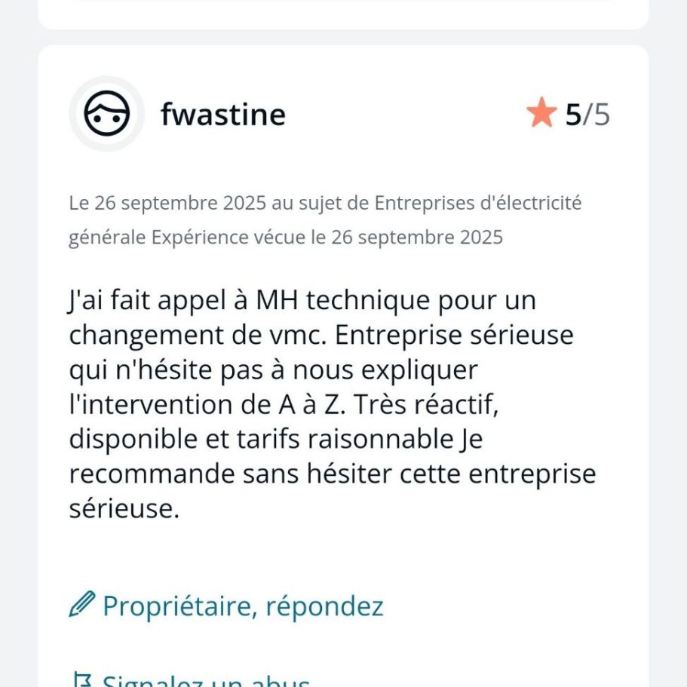Click the 'Expérience vécue le 26 septembre 2025' text
Image resolution: width=687 pixels, height=687 pixels.
(x=327, y=238)
